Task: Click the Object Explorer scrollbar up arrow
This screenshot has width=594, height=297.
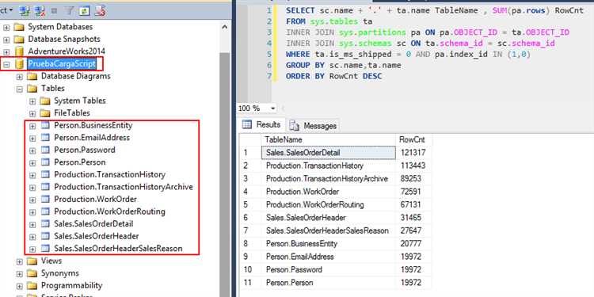Action: [x=225, y=27]
